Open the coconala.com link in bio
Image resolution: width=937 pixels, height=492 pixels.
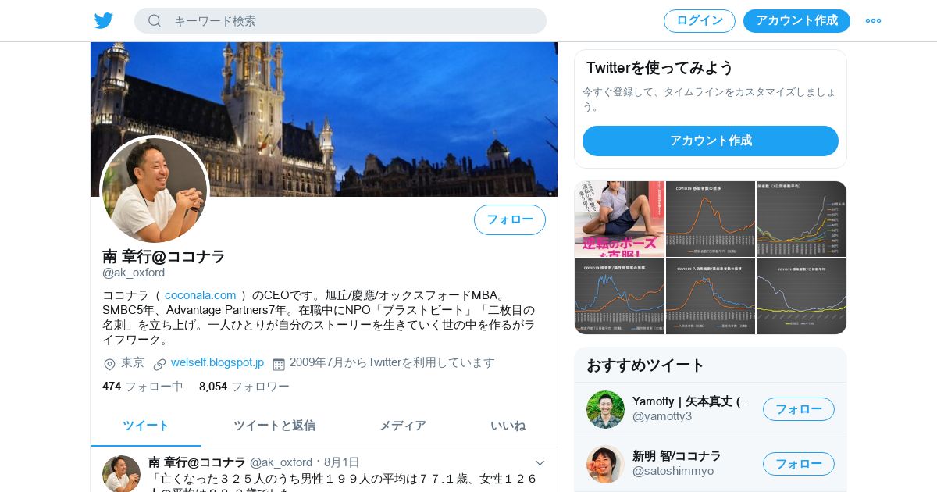pos(200,295)
